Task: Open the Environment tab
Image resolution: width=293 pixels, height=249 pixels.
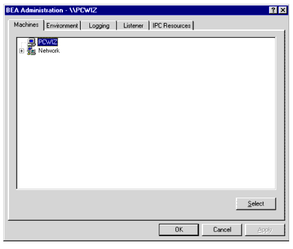Action: tap(62, 26)
